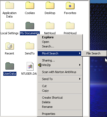
Task: Click the Recent label text
Action: pyautogui.click(x=9, y=53)
